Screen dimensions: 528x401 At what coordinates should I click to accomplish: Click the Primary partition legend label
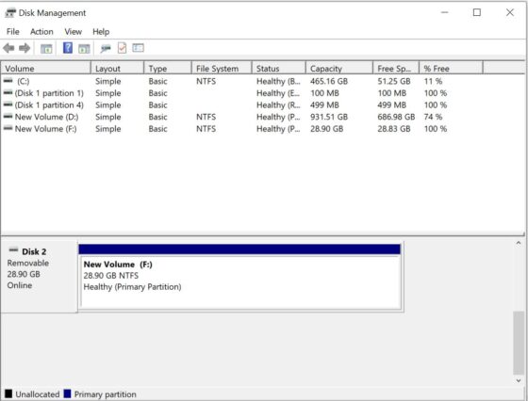click(x=105, y=394)
